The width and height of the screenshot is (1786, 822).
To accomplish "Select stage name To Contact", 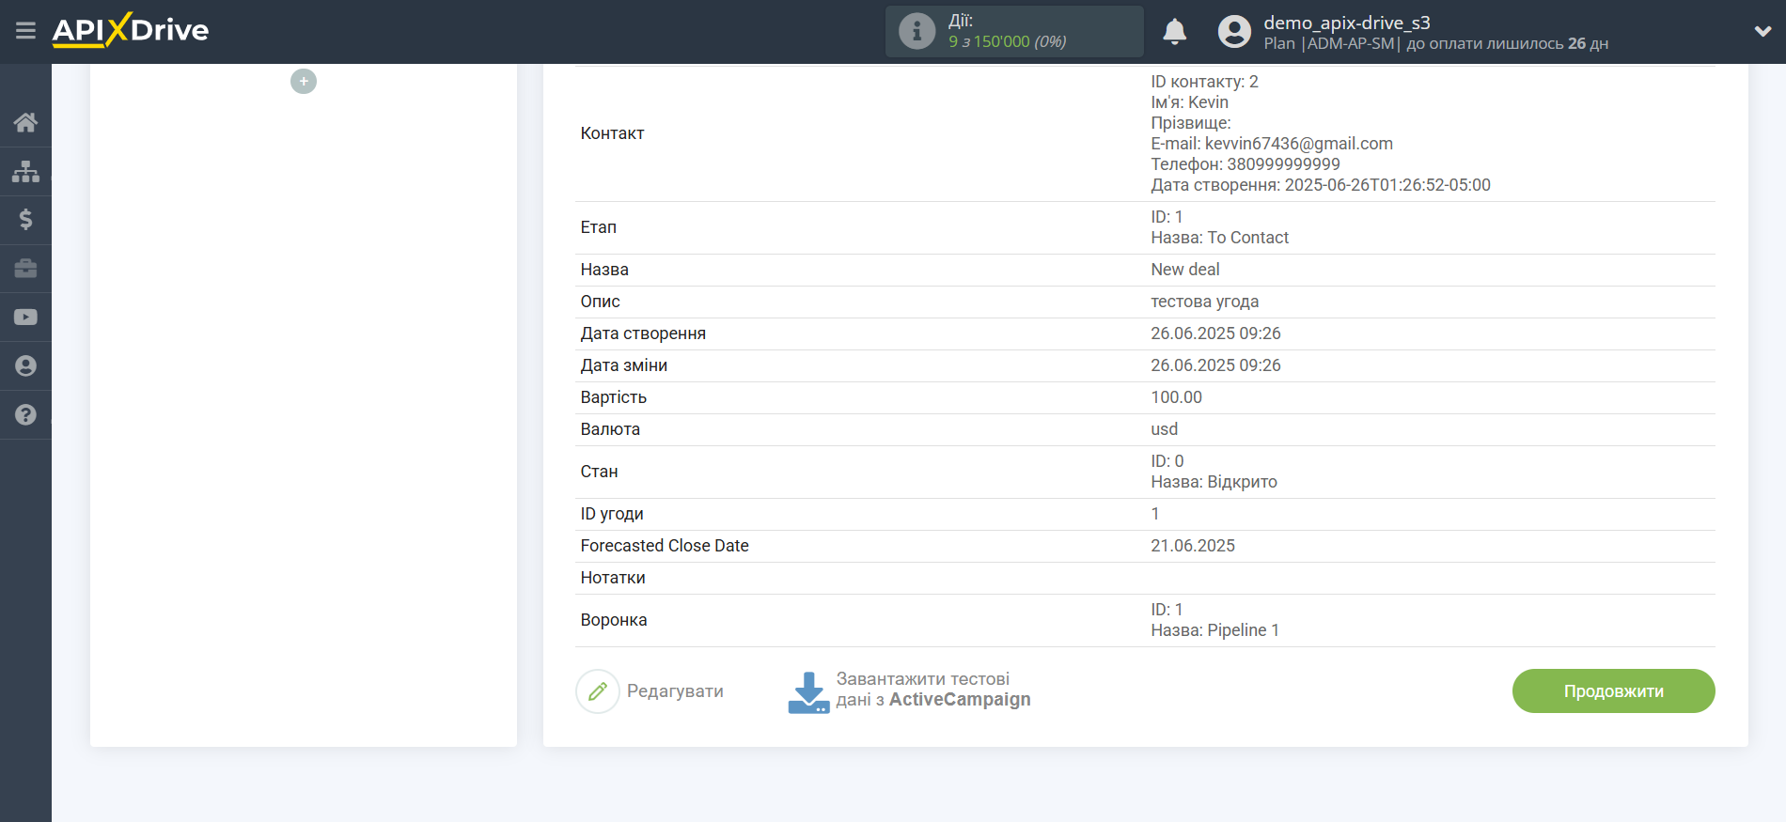I will [1247, 238].
